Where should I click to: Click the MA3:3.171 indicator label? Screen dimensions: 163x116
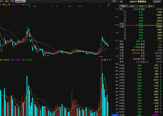[x=16, y=5]
